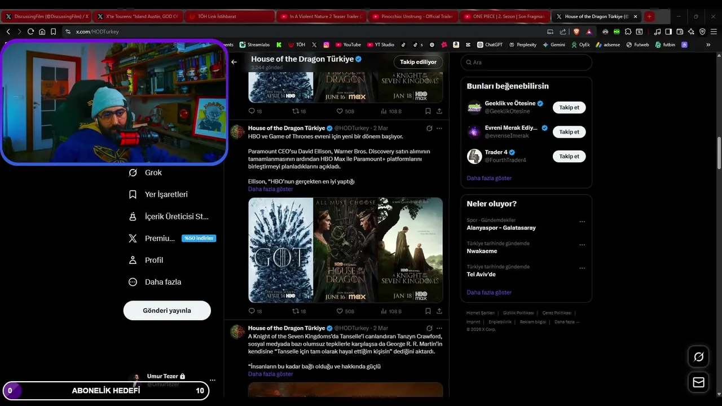Viewport: 722px width, 406px height.
Task: Switch to the DiscussingFilm tab
Action: point(47,16)
